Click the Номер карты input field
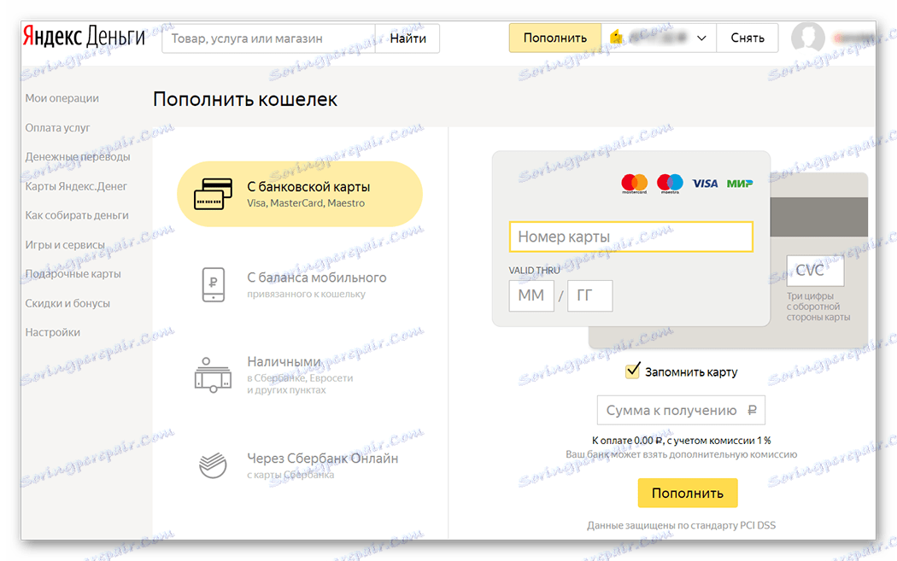 (x=630, y=237)
